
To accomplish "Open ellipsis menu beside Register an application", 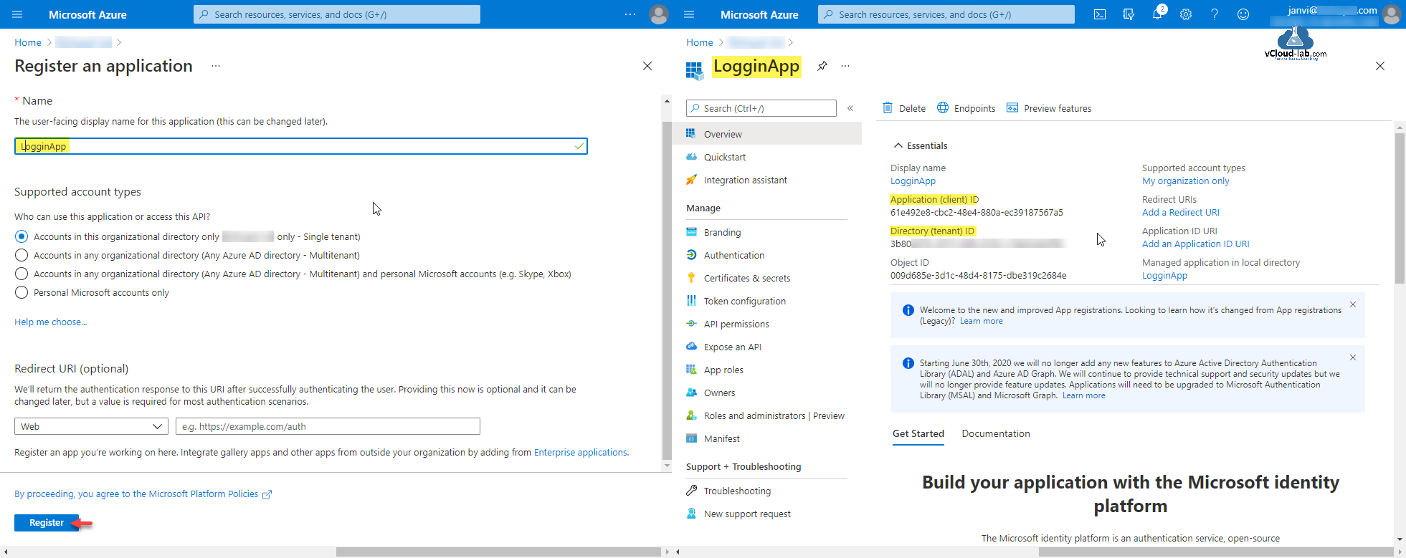I will click(x=216, y=66).
